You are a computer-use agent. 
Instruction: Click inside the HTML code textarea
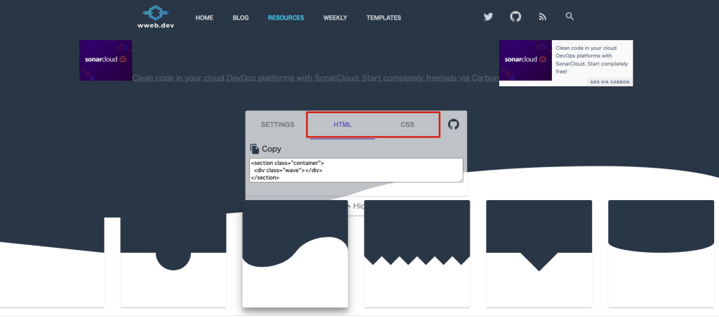[x=356, y=170]
